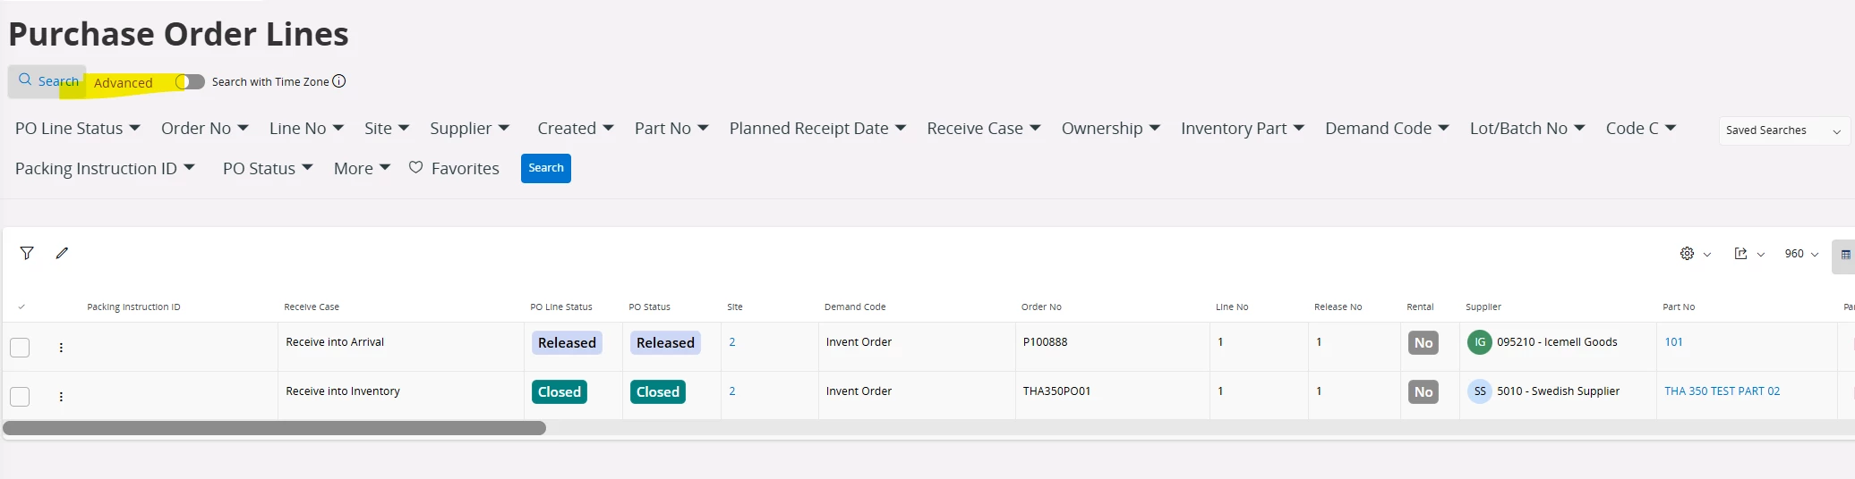Click the Time Zone info icon
Image resolution: width=1855 pixels, height=479 pixels.
click(339, 81)
